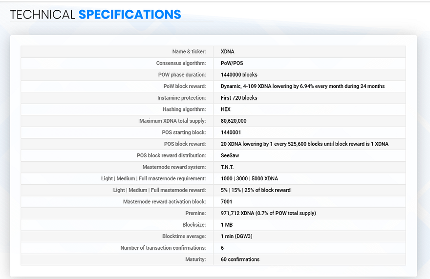The height and width of the screenshot is (279, 430).
Task: Click the POS block reward description
Action: (304, 144)
